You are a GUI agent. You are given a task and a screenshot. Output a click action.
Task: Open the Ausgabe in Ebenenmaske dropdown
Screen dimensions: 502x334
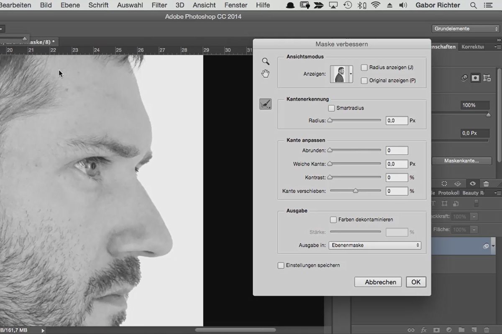tap(375, 245)
